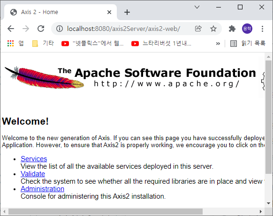The height and width of the screenshot is (216, 273).
Task: Click the http://www.apache.org/ banner text
Action: point(167,84)
